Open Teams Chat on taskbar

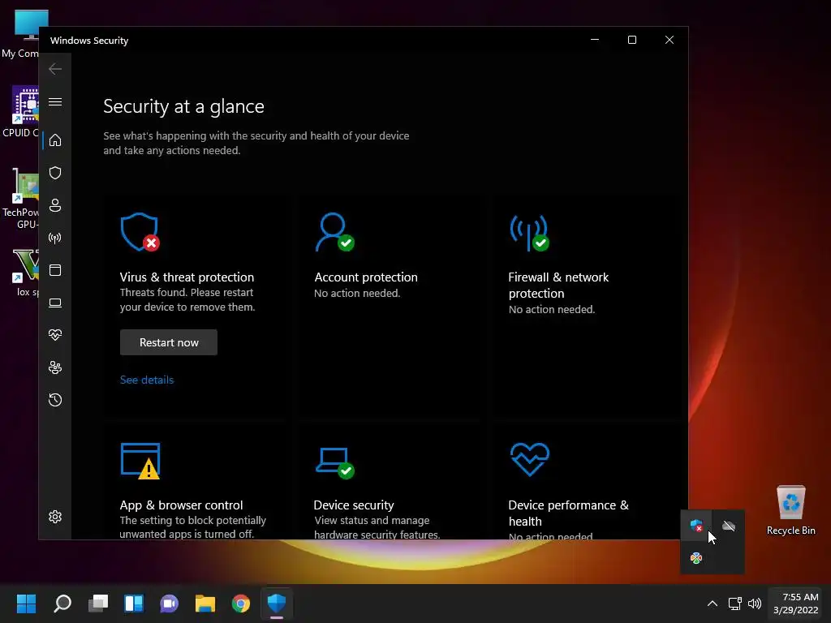(x=170, y=604)
